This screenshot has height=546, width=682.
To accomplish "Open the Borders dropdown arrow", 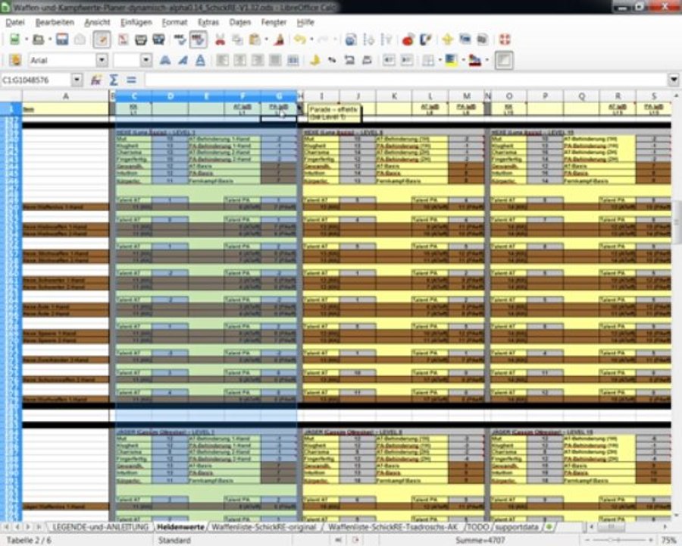I will coord(440,60).
